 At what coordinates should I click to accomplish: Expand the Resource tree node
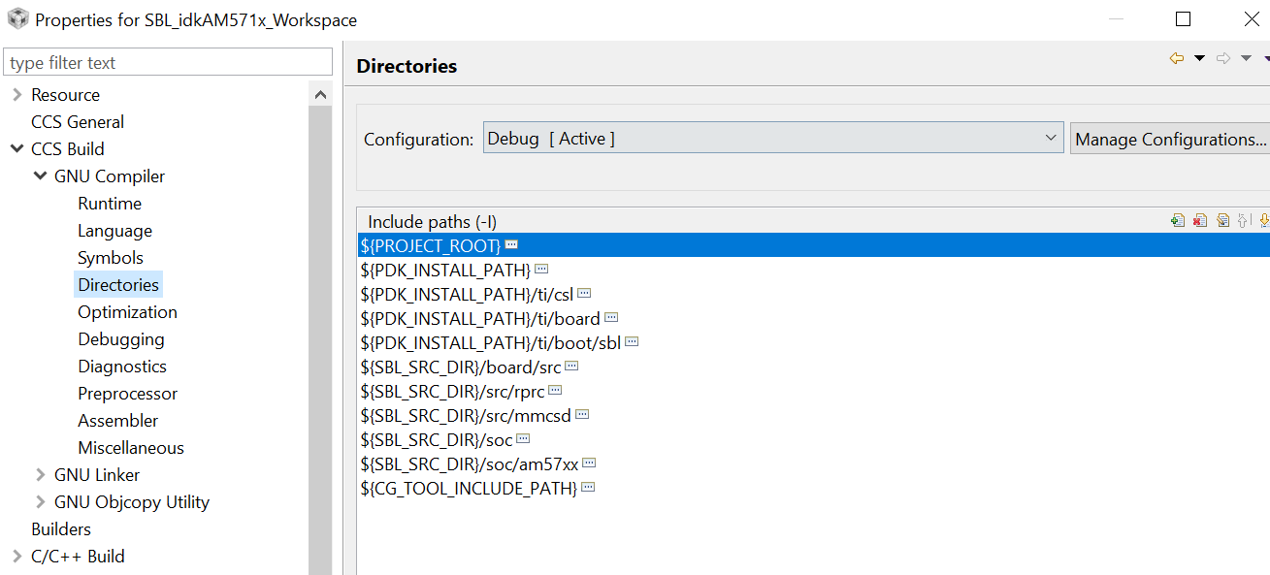(x=16, y=95)
